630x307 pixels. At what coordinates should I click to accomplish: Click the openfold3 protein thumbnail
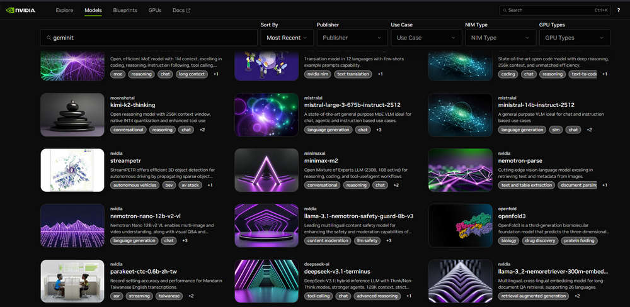click(x=461, y=226)
